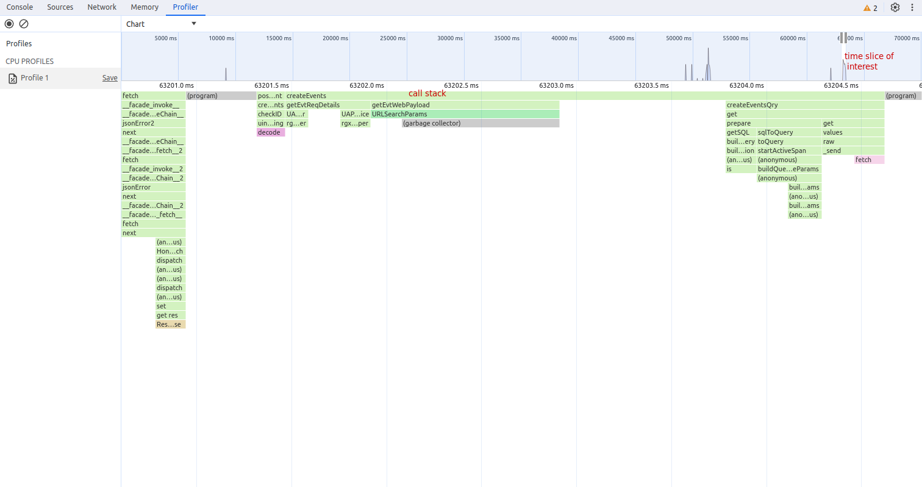Click the getEvtWebPayload frame
The width and height of the screenshot is (922, 487).
[402, 105]
